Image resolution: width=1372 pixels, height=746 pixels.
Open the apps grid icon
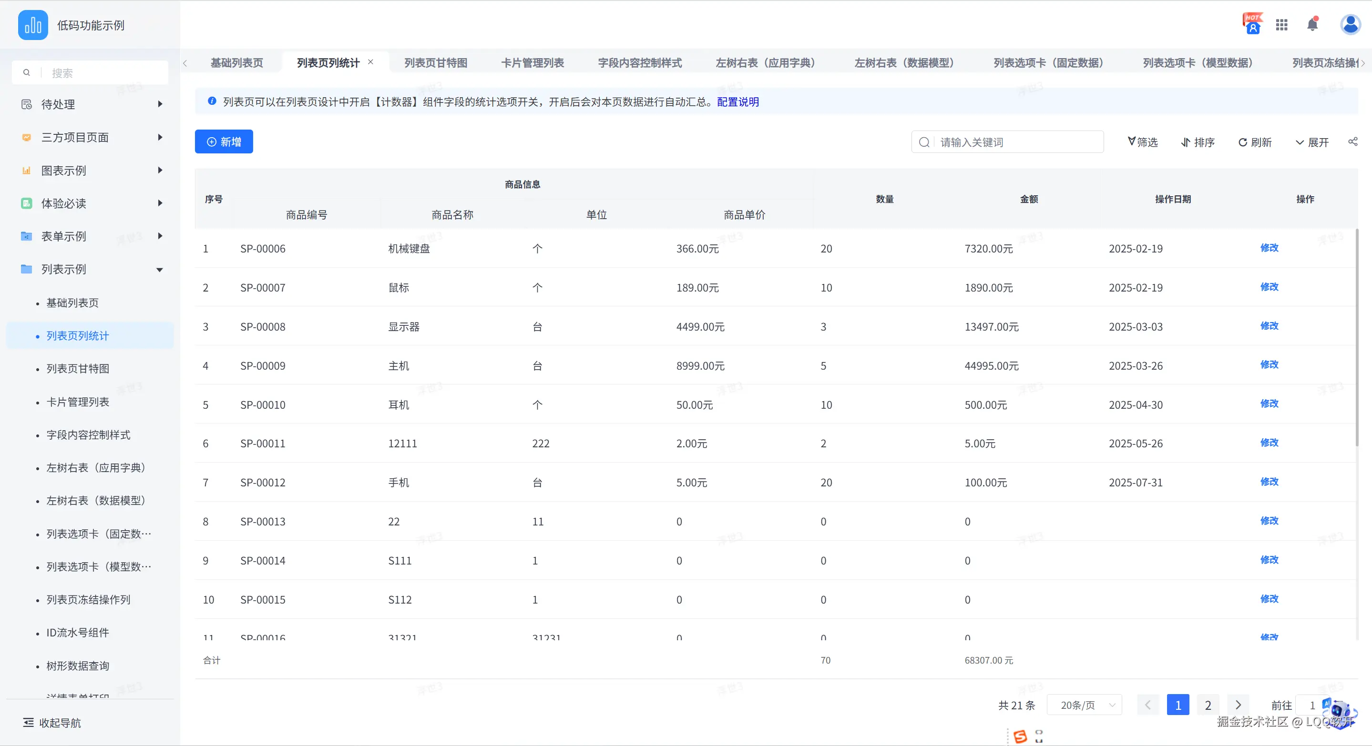pos(1281,24)
